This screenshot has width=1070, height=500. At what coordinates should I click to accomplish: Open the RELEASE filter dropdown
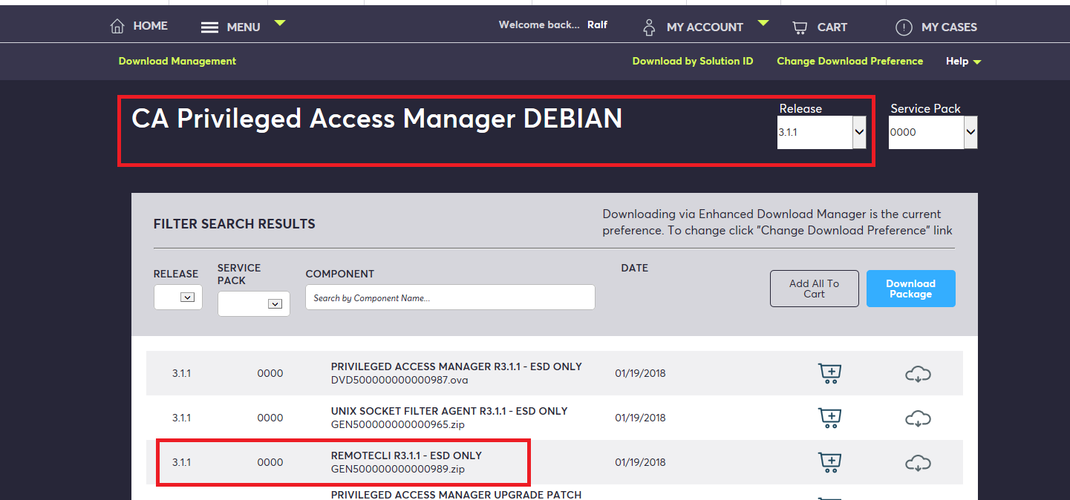click(177, 297)
